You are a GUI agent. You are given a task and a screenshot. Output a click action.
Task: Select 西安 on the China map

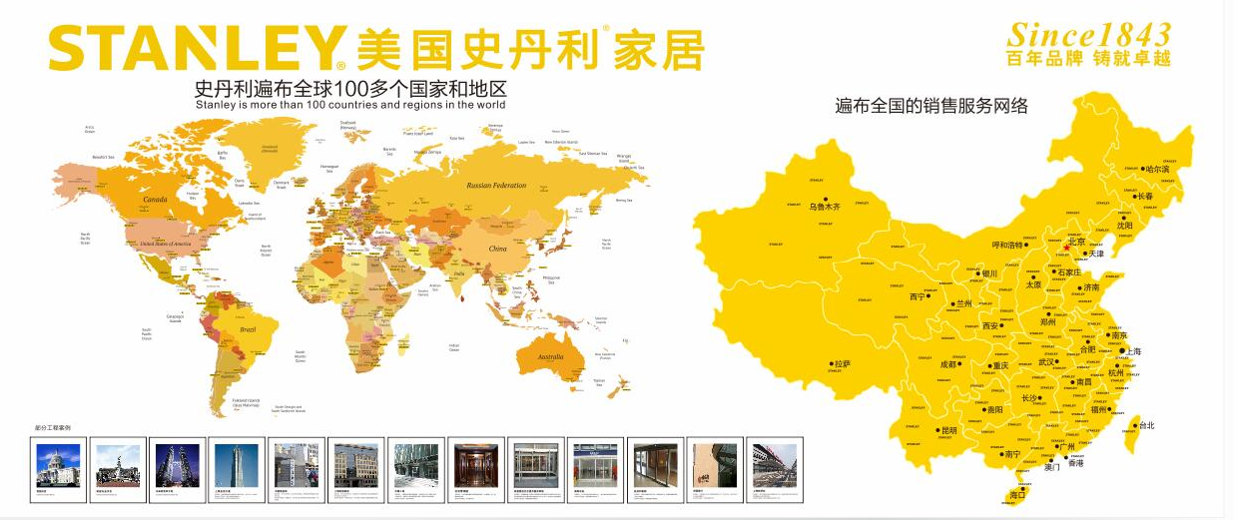(990, 325)
